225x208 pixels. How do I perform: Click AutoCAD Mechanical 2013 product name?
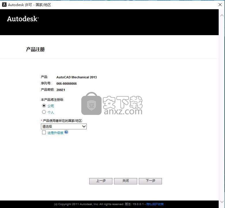coord(76,77)
